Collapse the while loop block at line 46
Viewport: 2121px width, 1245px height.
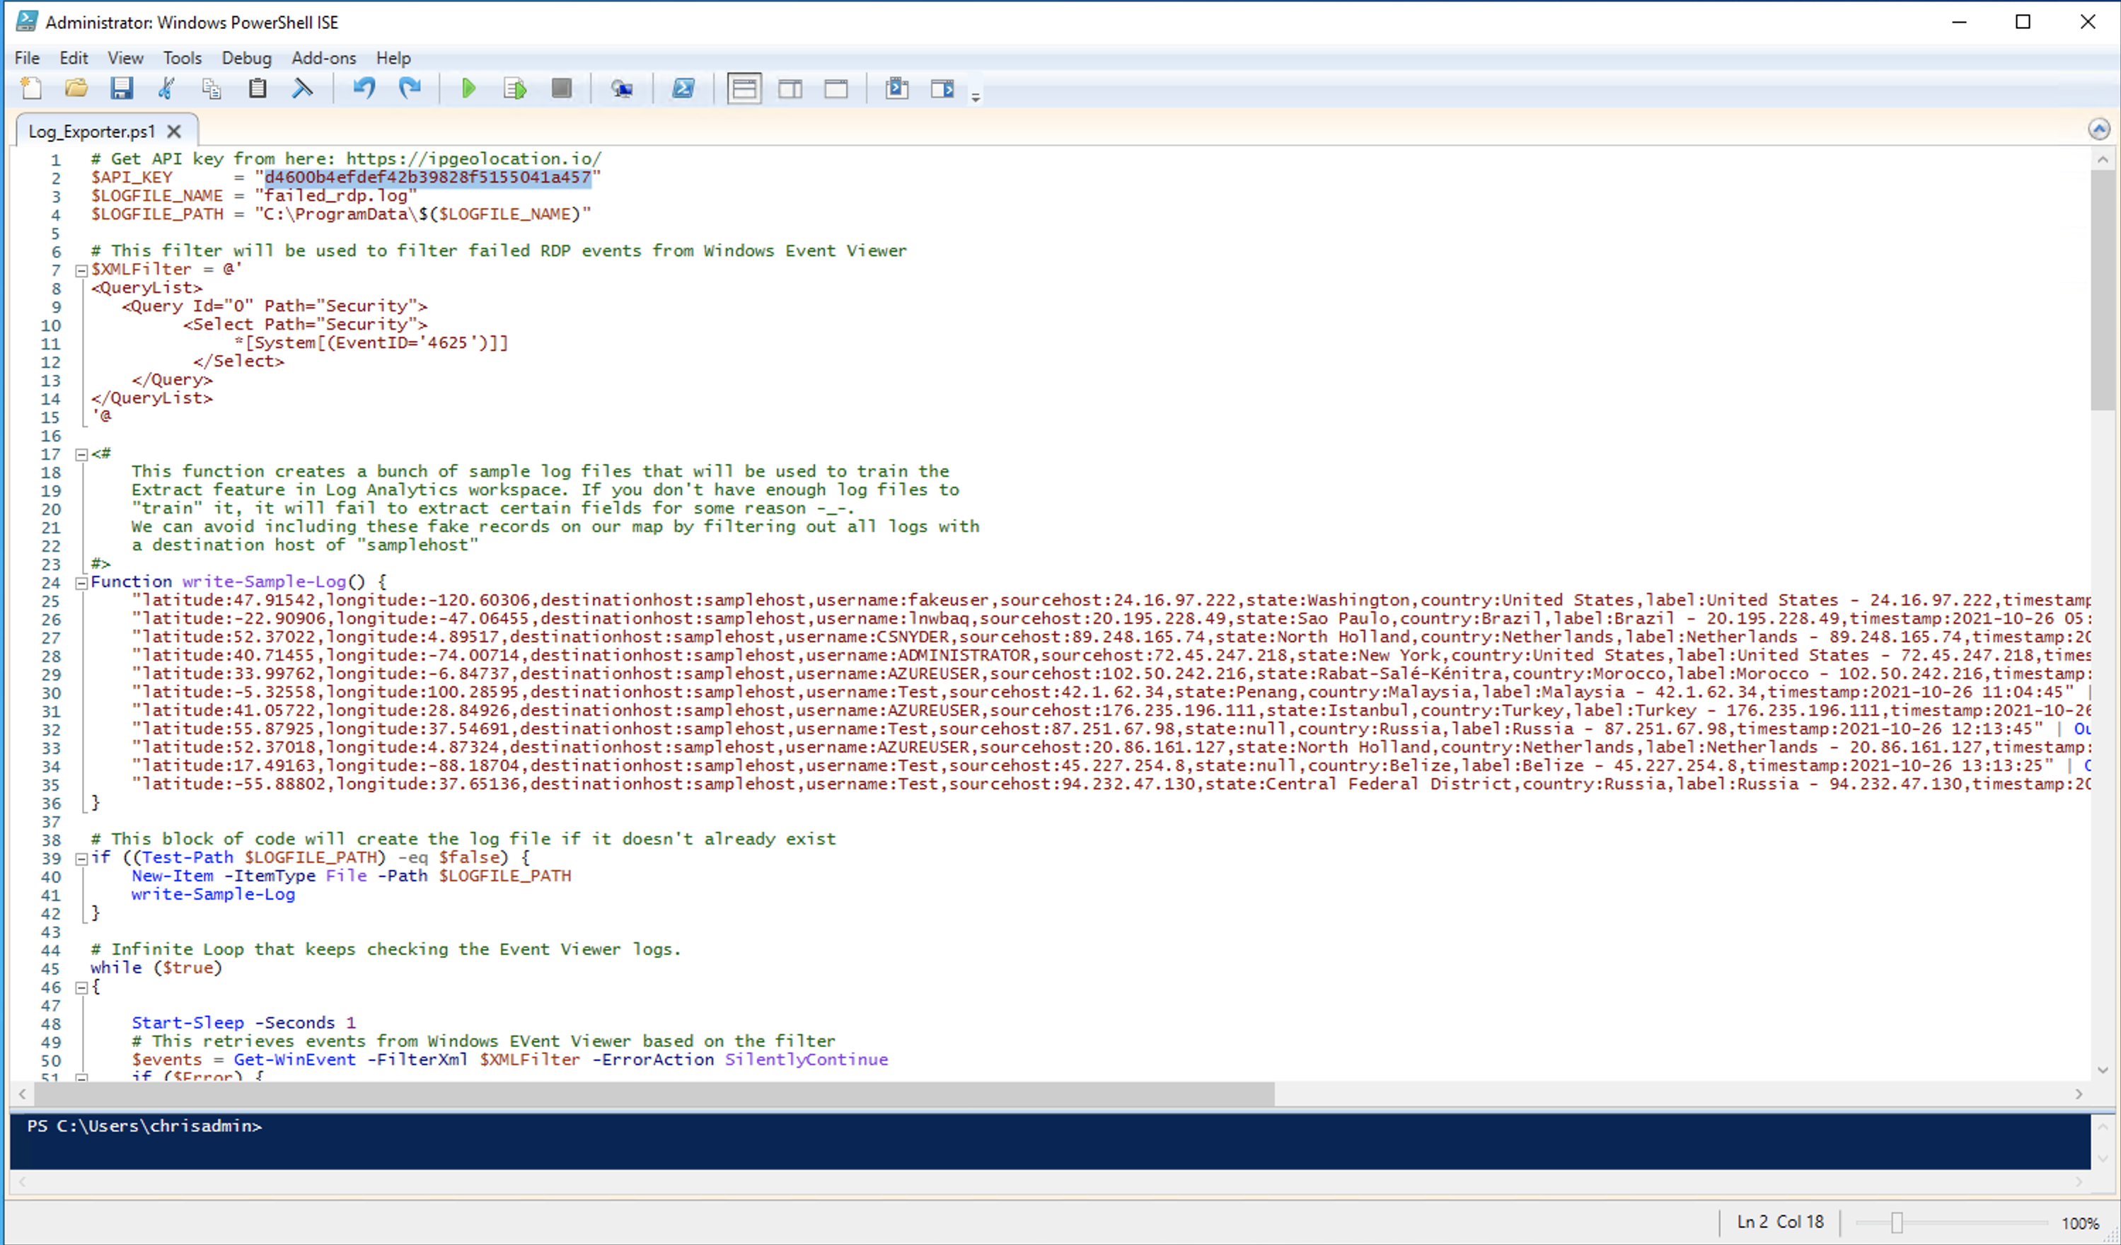click(81, 988)
